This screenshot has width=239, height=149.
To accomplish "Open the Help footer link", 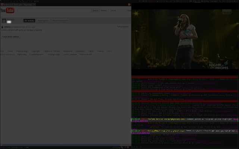I will tap(2, 51).
